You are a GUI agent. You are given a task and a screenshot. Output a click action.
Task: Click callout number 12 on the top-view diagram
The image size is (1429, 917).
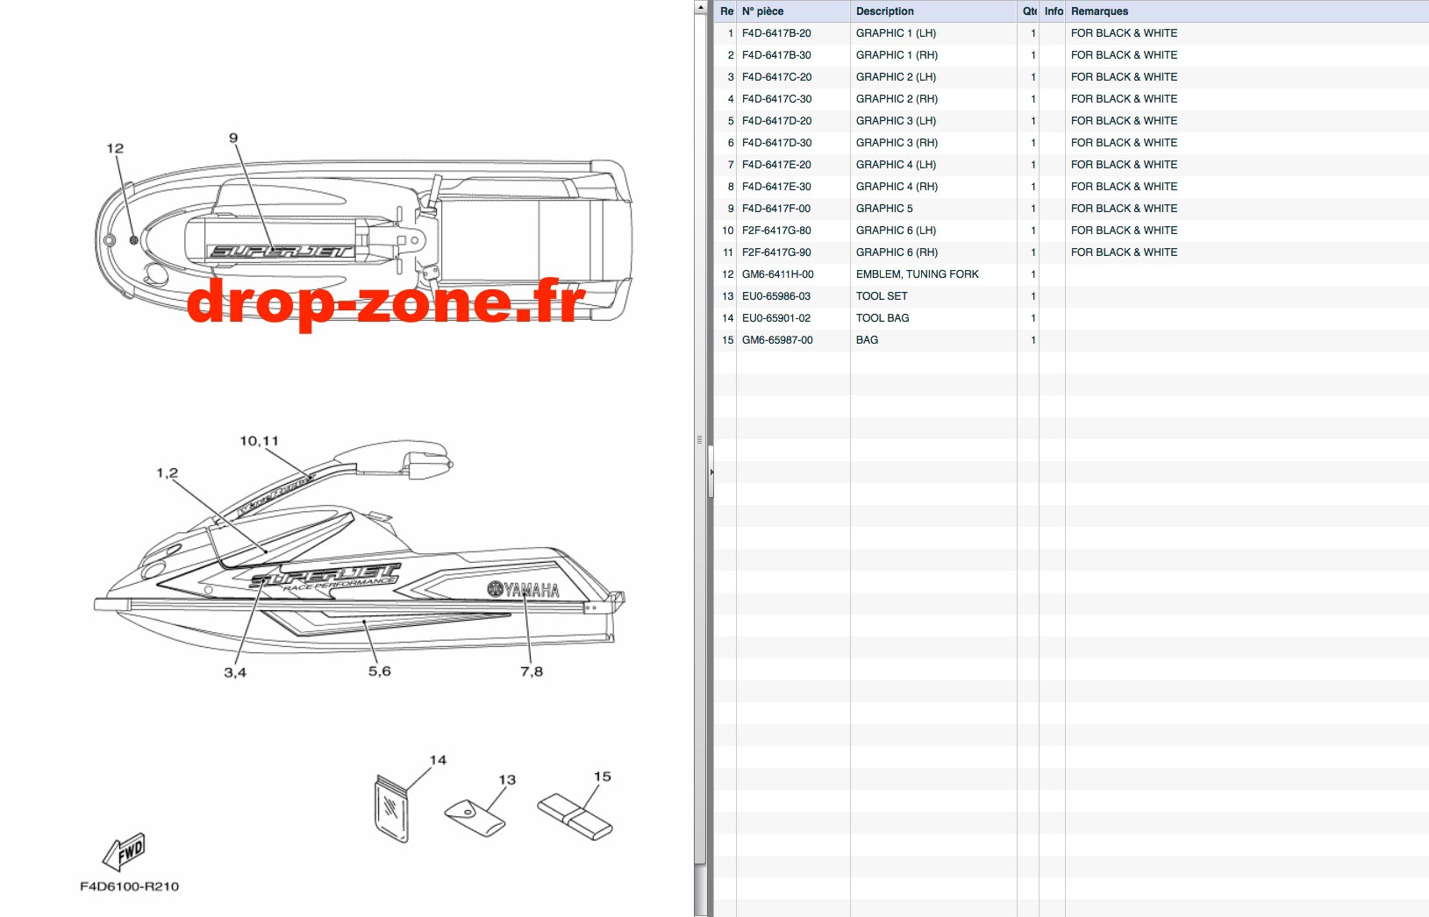pos(115,148)
